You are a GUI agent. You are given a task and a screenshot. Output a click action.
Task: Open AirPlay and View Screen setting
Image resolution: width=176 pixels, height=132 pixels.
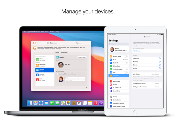(147, 87)
